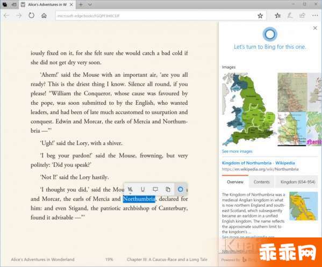Open the en.wikipedia.org Northumbria URL

click(260, 169)
